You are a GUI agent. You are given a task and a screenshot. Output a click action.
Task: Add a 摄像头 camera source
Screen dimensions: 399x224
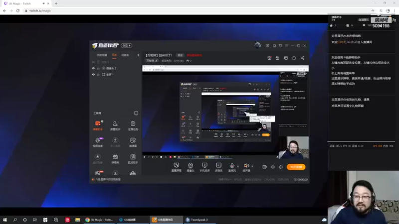(x=191, y=167)
